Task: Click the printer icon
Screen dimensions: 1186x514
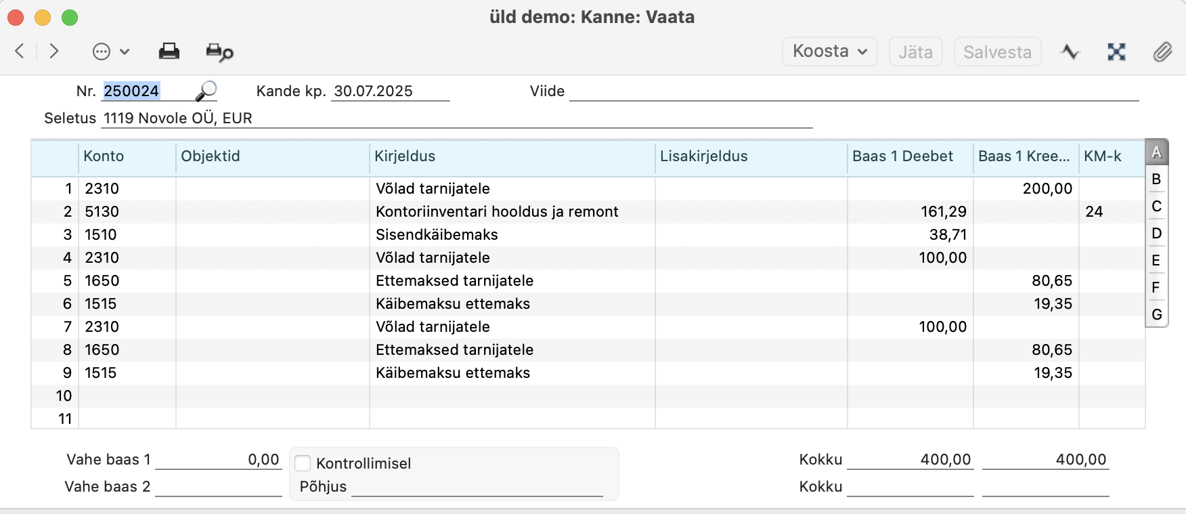Action: 169,51
